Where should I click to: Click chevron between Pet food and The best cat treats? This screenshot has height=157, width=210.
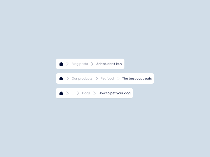coord(118,78)
